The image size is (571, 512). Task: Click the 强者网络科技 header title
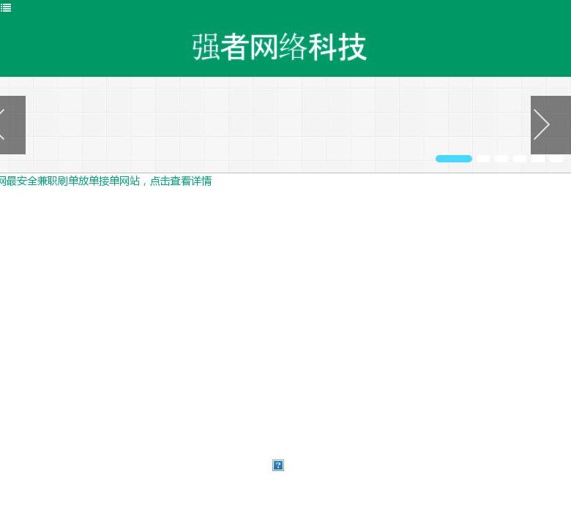[x=279, y=47]
